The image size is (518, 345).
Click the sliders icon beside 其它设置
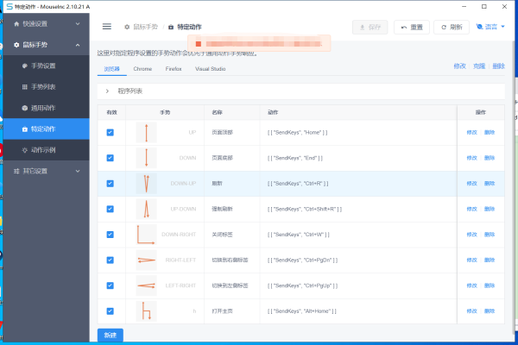pyautogui.click(x=16, y=171)
